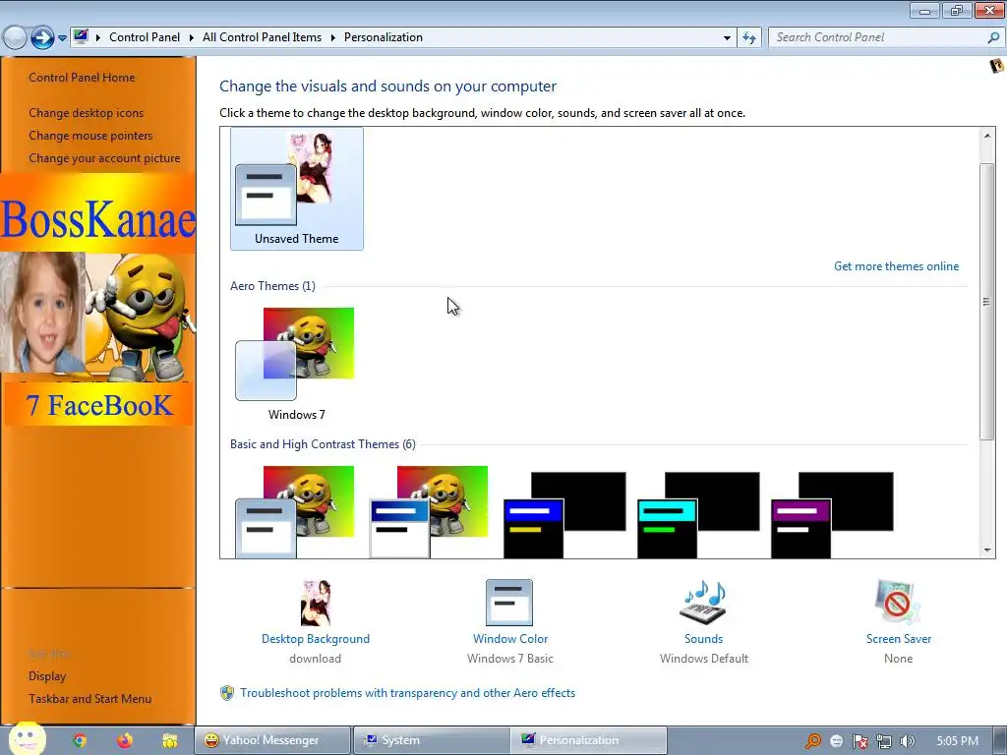Click shield icon beside Troubleshoot link
This screenshot has width=1007, height=755.
tap(227, 693)
